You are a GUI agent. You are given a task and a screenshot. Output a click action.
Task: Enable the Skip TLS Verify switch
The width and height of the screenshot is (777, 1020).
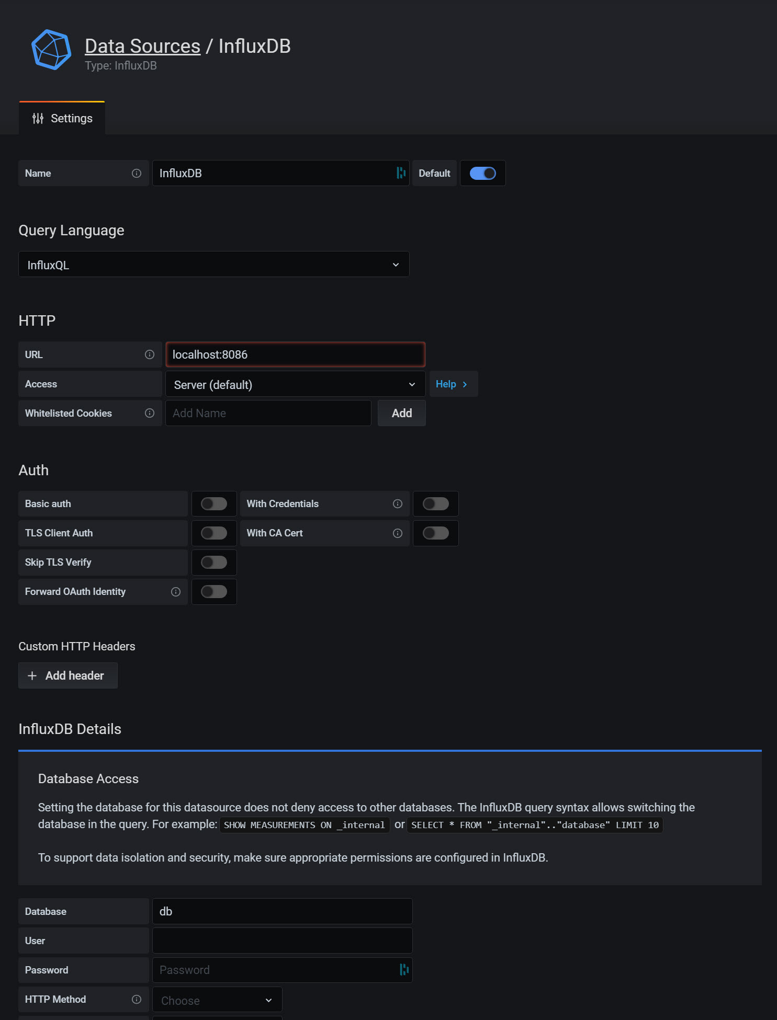click(214, 563)
